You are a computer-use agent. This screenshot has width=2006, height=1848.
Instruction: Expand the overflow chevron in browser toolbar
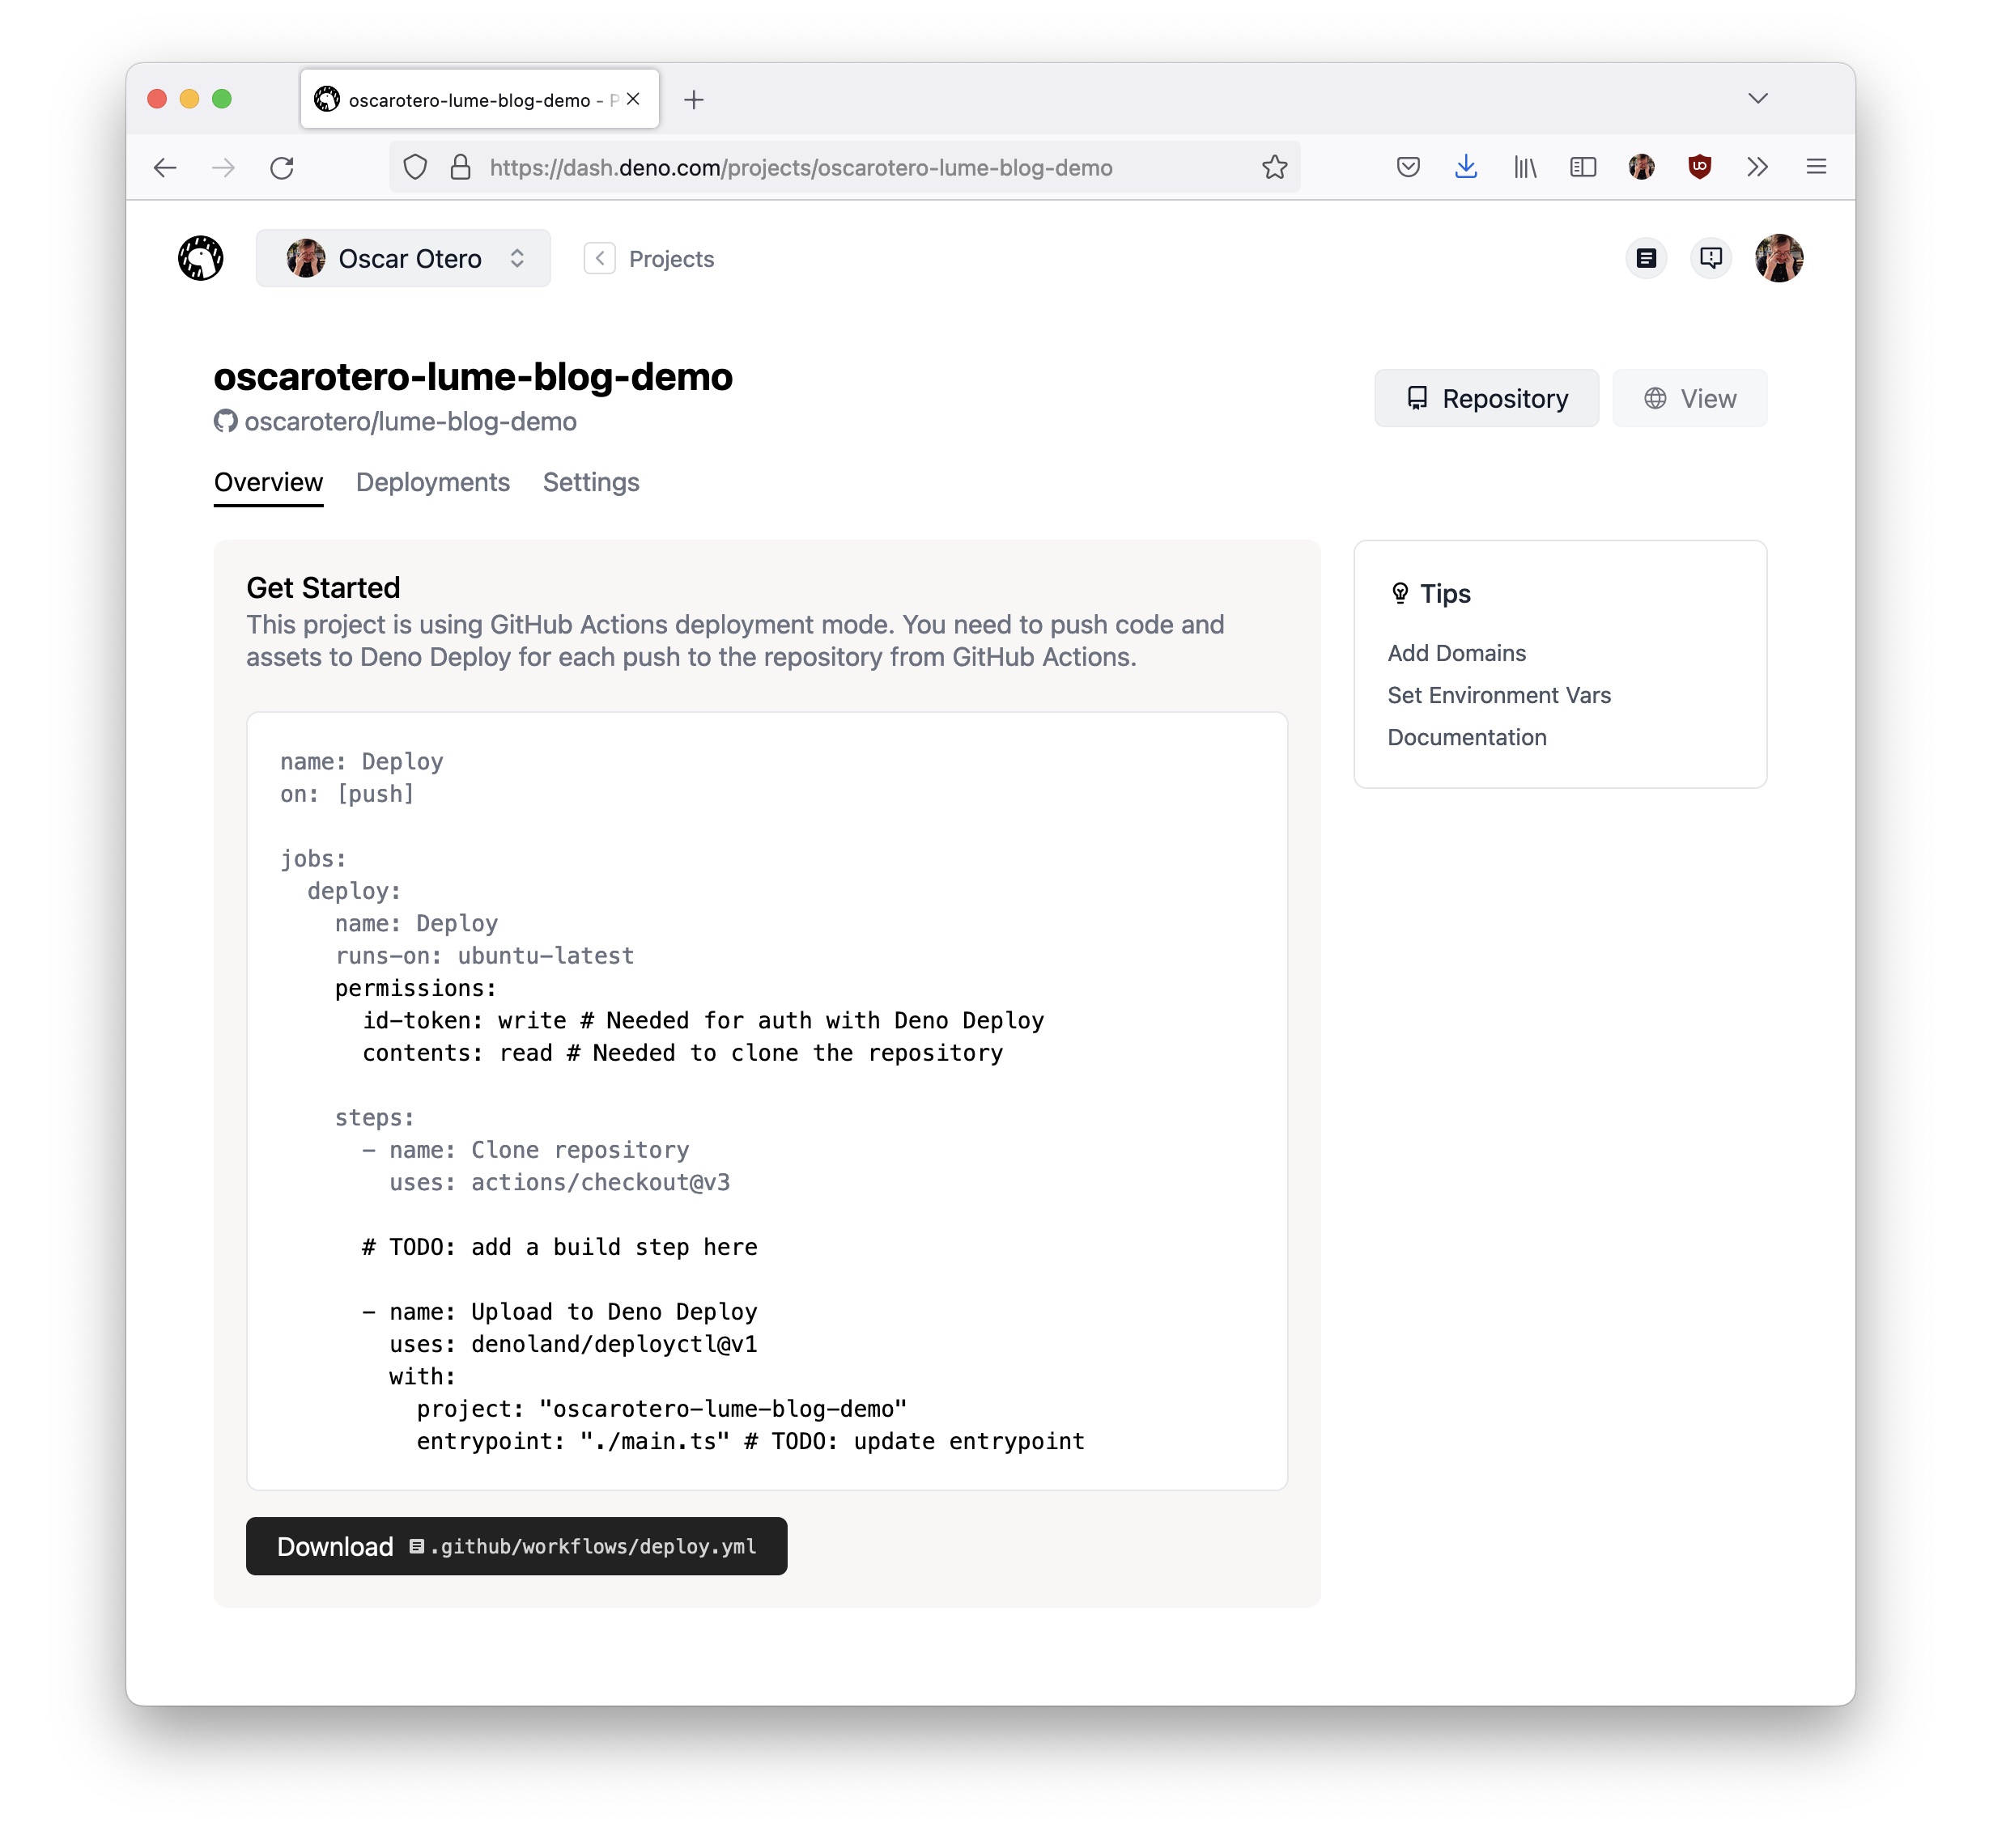tap(1757, 167)
